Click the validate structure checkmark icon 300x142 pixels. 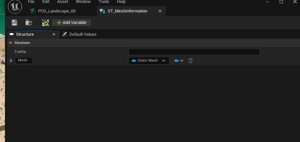point(45,23)
